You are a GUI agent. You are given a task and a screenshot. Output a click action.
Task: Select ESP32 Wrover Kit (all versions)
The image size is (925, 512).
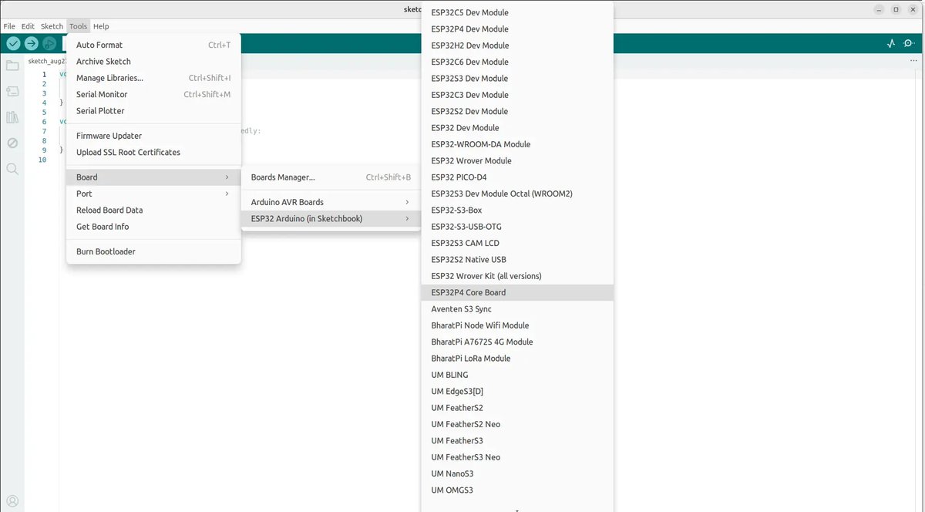[517, 276]
